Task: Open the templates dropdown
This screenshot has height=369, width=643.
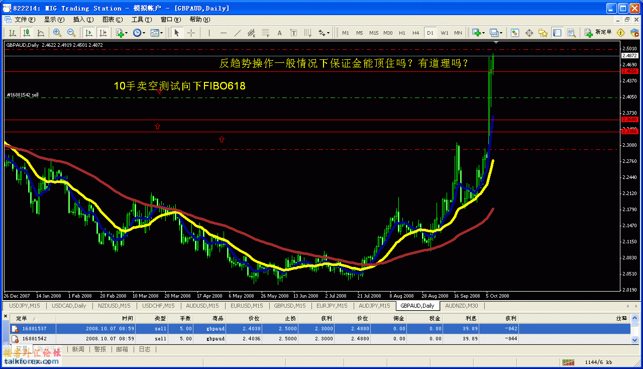Action: [157, 33]
